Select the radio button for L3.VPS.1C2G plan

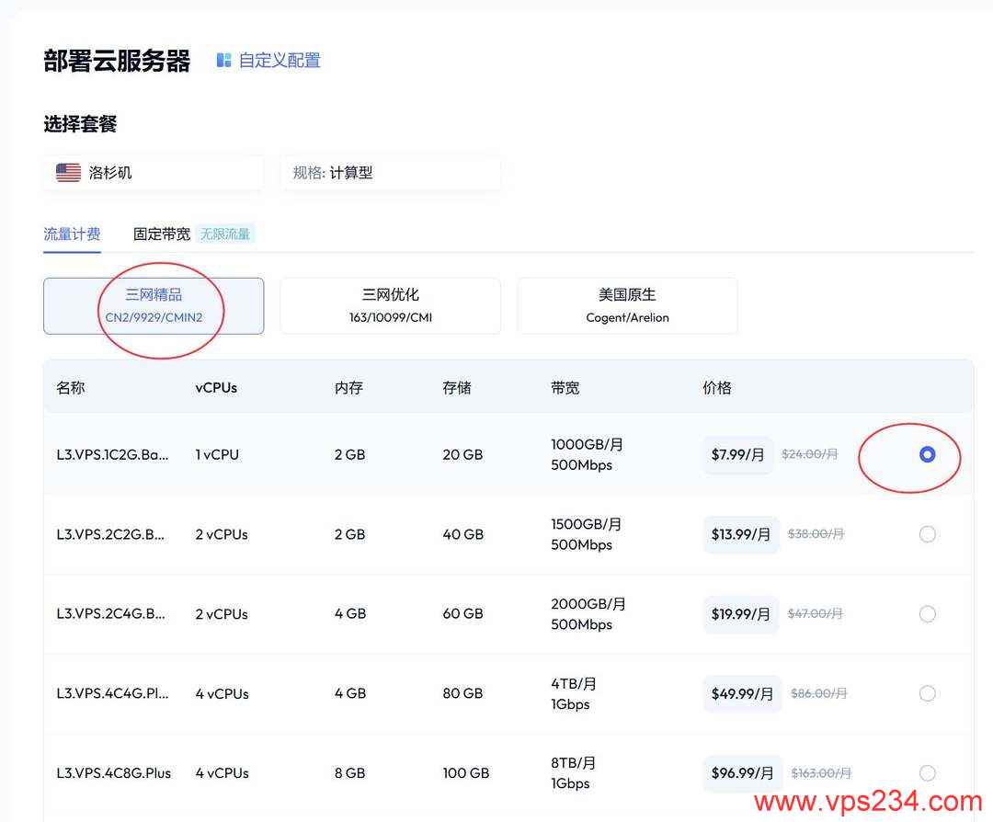tap(928, 454)
